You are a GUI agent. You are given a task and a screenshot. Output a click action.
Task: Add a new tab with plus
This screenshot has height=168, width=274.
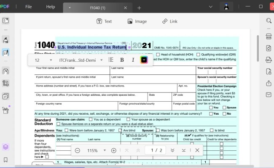139,8
